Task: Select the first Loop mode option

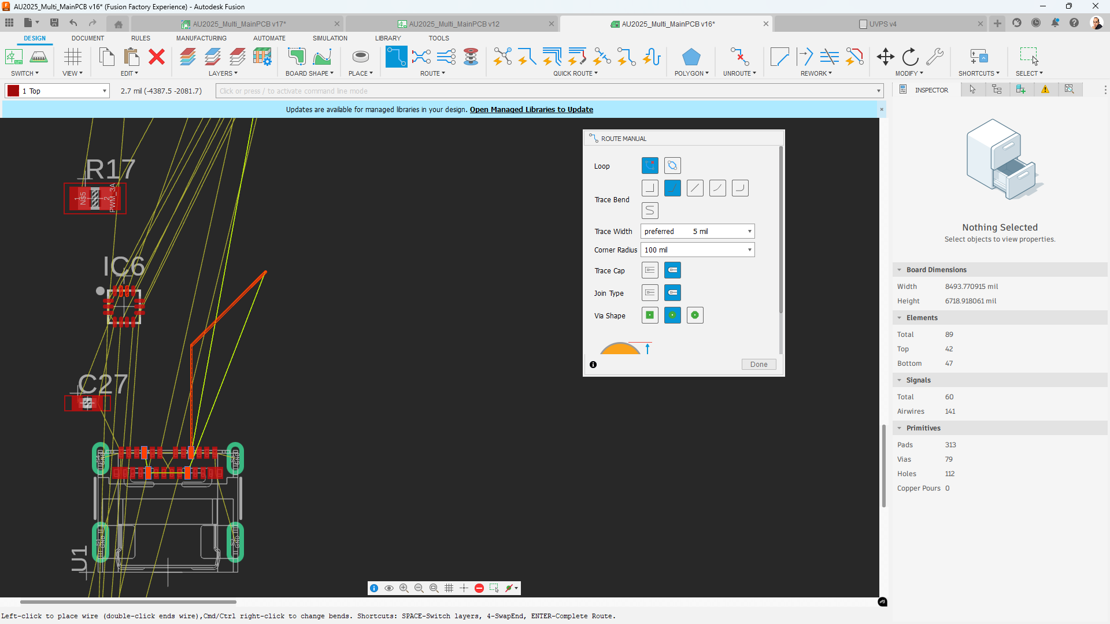Action: (x=650, y=166)
